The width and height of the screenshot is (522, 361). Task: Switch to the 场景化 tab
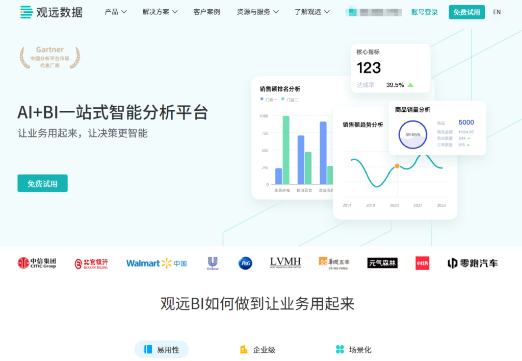[353, 349]
